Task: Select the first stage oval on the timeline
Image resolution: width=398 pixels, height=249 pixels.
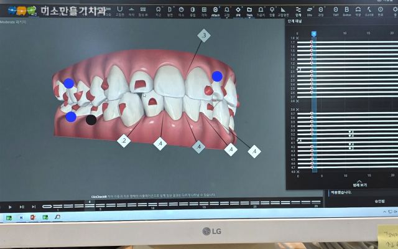Action: pos(47,206)
